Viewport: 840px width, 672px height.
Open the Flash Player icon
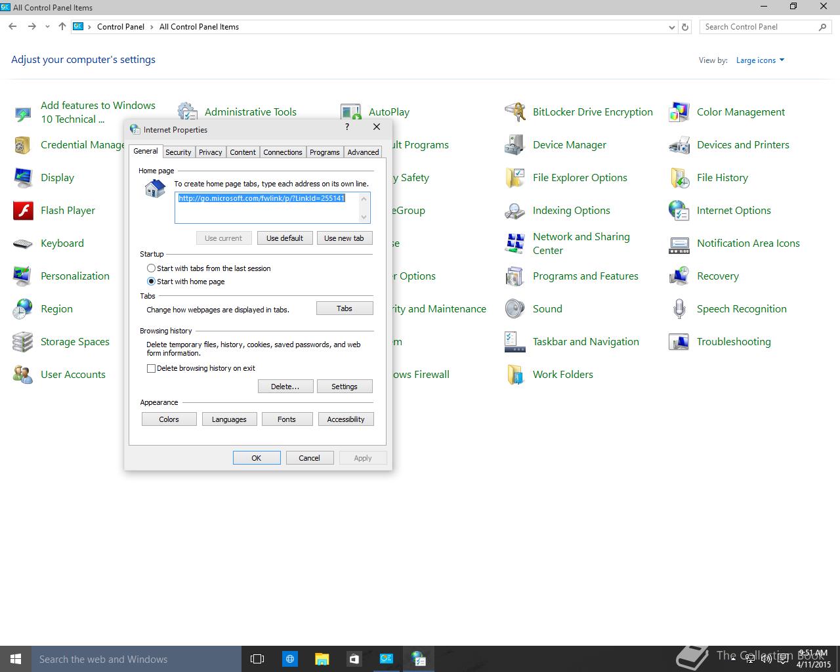point(23,211)
